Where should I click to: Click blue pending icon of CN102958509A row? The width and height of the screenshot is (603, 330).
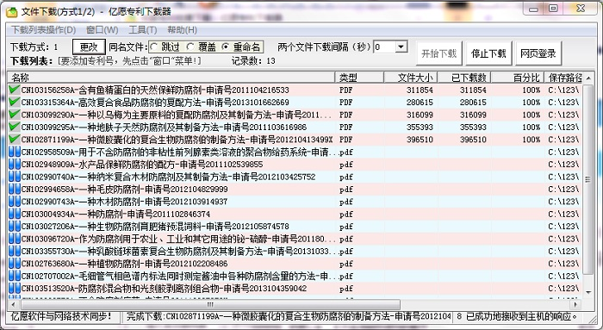[15, 152]
